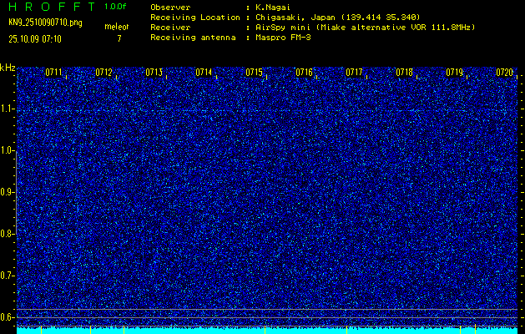525x334 pixels.
Task: Select the 0714 time marker
Action: point(204,73)
